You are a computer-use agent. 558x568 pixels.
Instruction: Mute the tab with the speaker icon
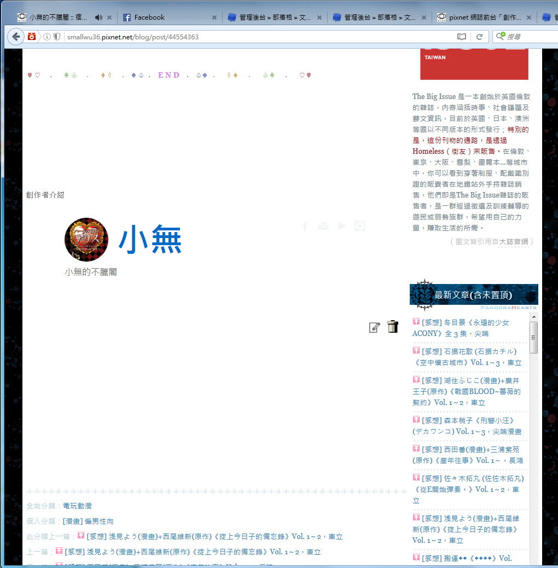coord(98,18)
